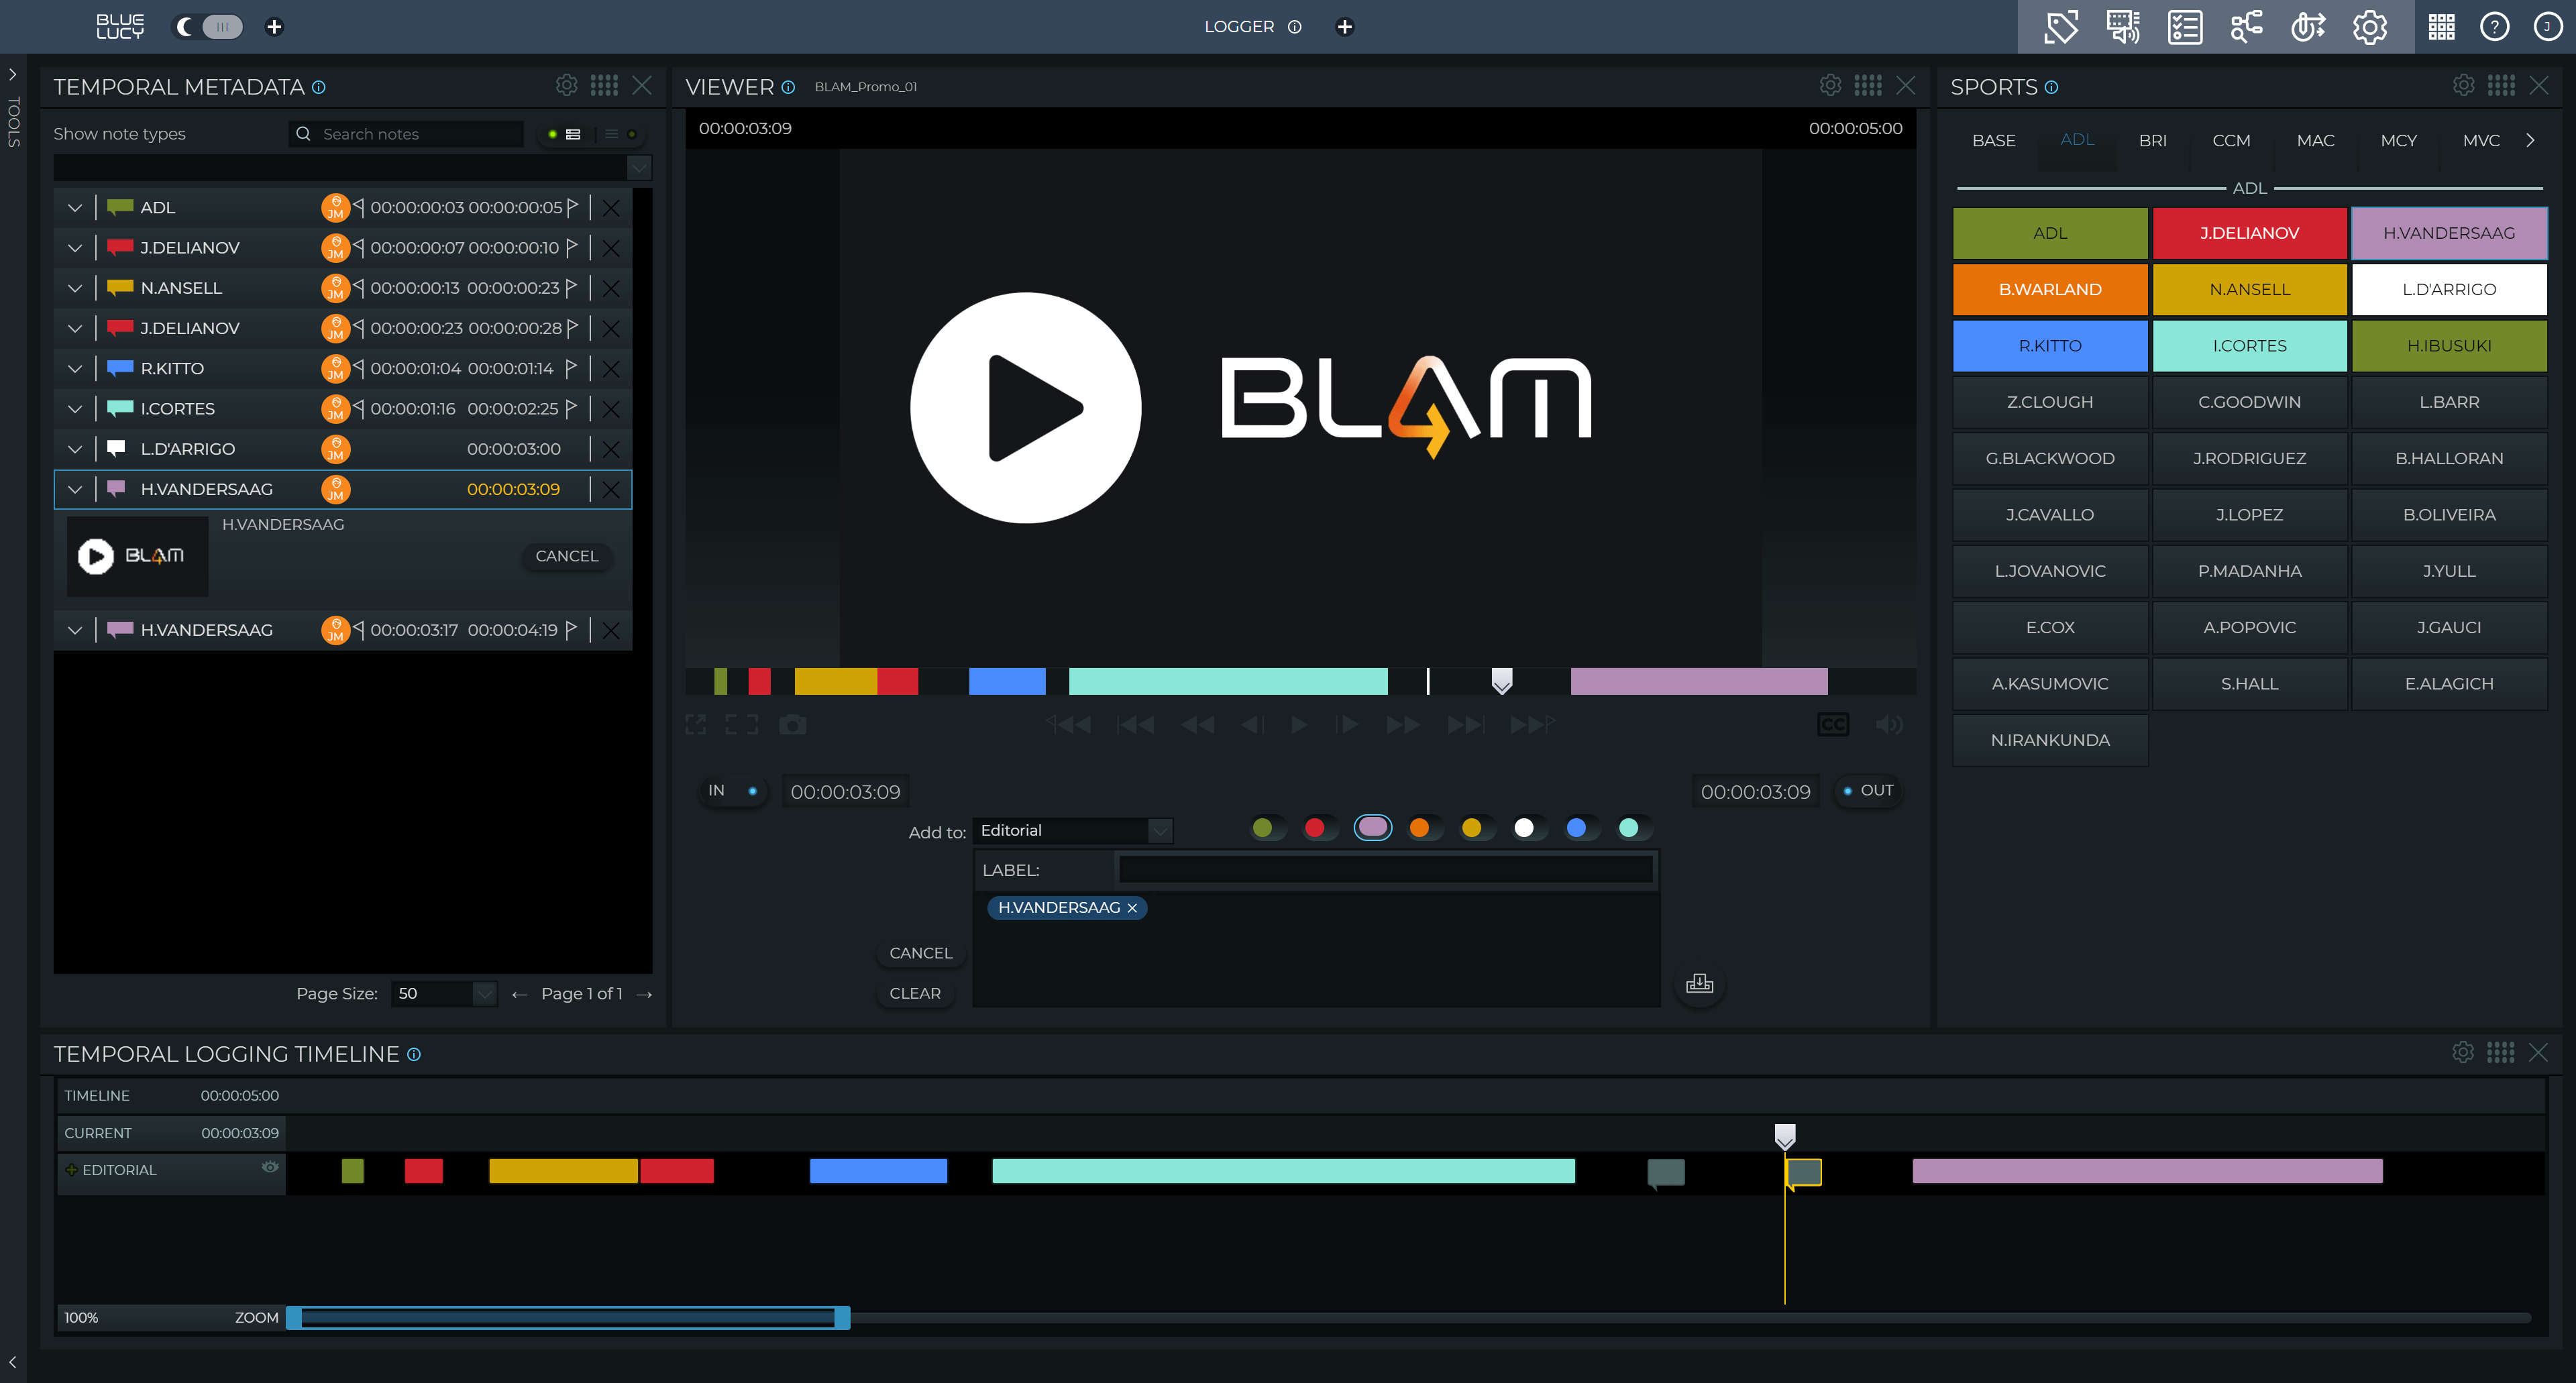Viewport: 2576px width, 1383px height.
Task: Add a new workspace tab next to LOGGER
Action: [1345, 27]
